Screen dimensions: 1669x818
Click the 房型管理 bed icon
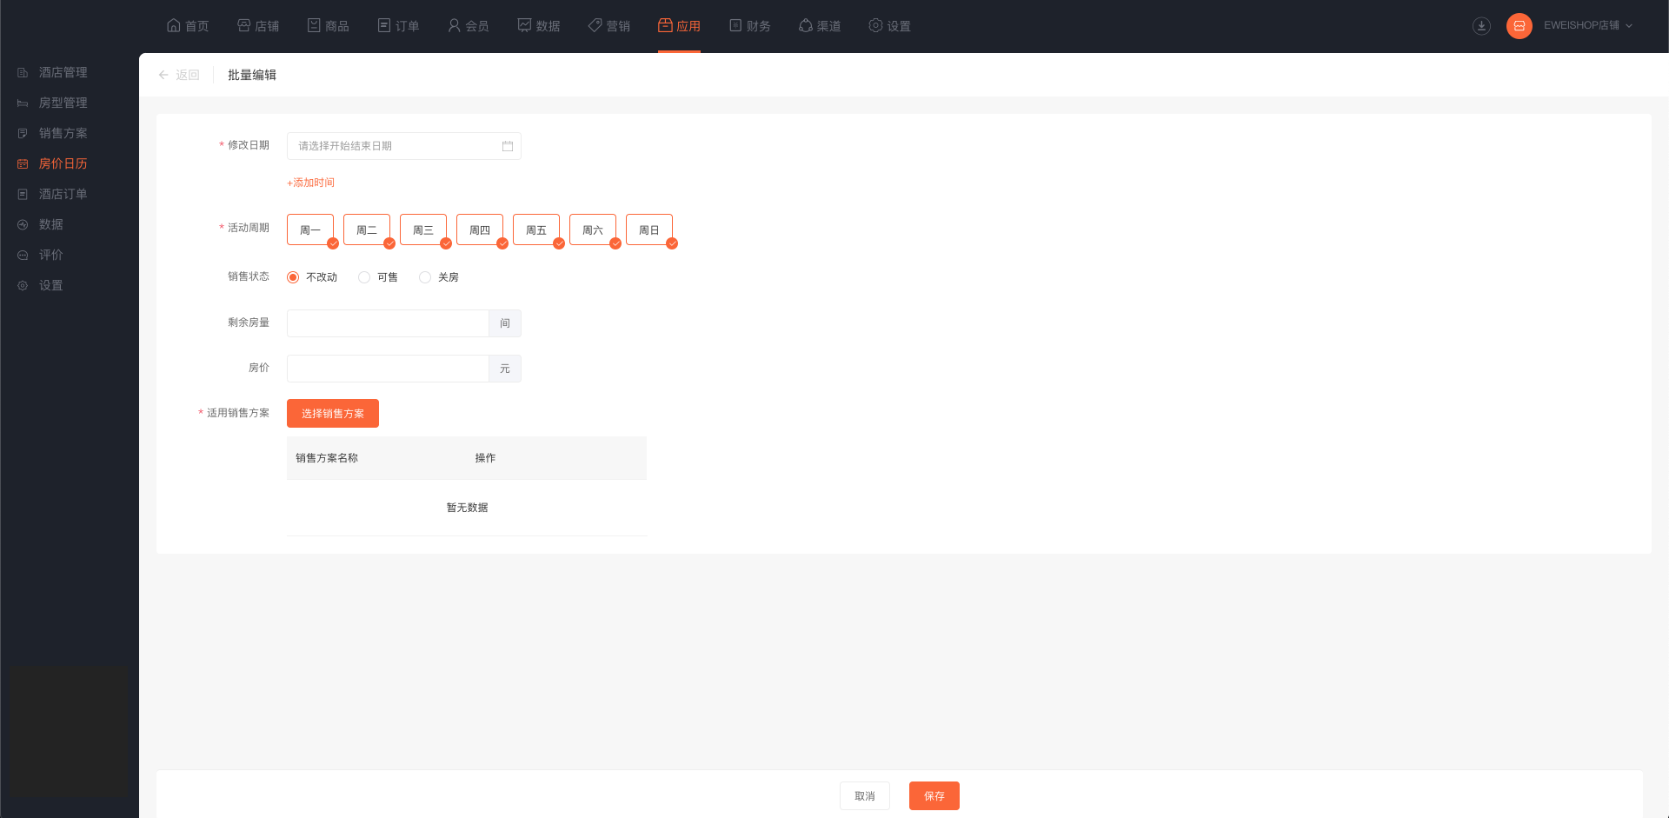tap(23, 103)
